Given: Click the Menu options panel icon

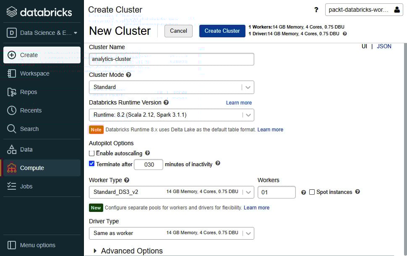Looking at the screenshot, I should 12,245.
